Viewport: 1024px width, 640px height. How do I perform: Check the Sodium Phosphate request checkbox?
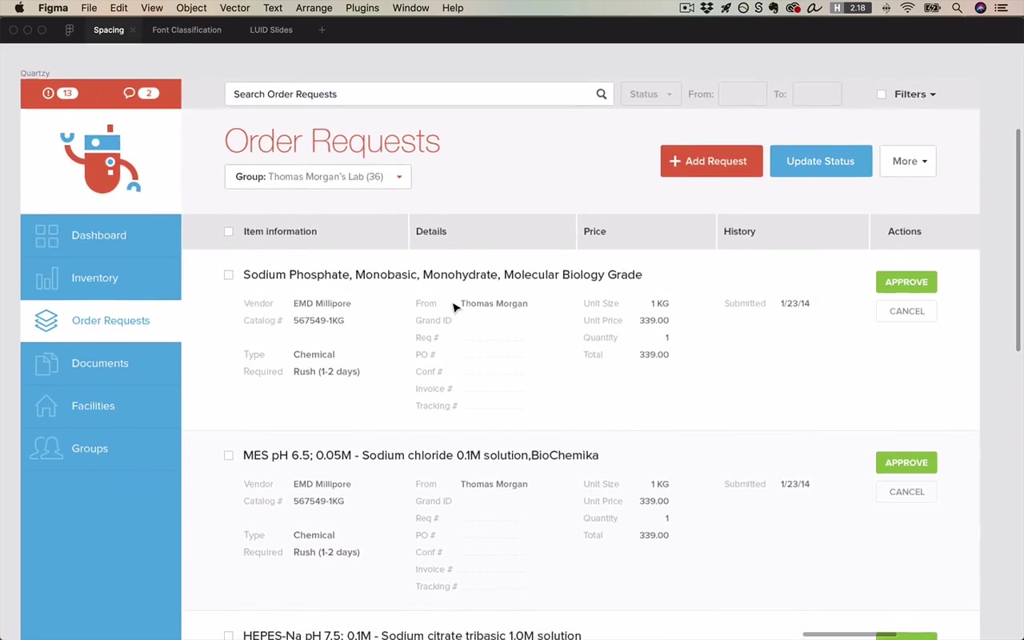[229, 274]
